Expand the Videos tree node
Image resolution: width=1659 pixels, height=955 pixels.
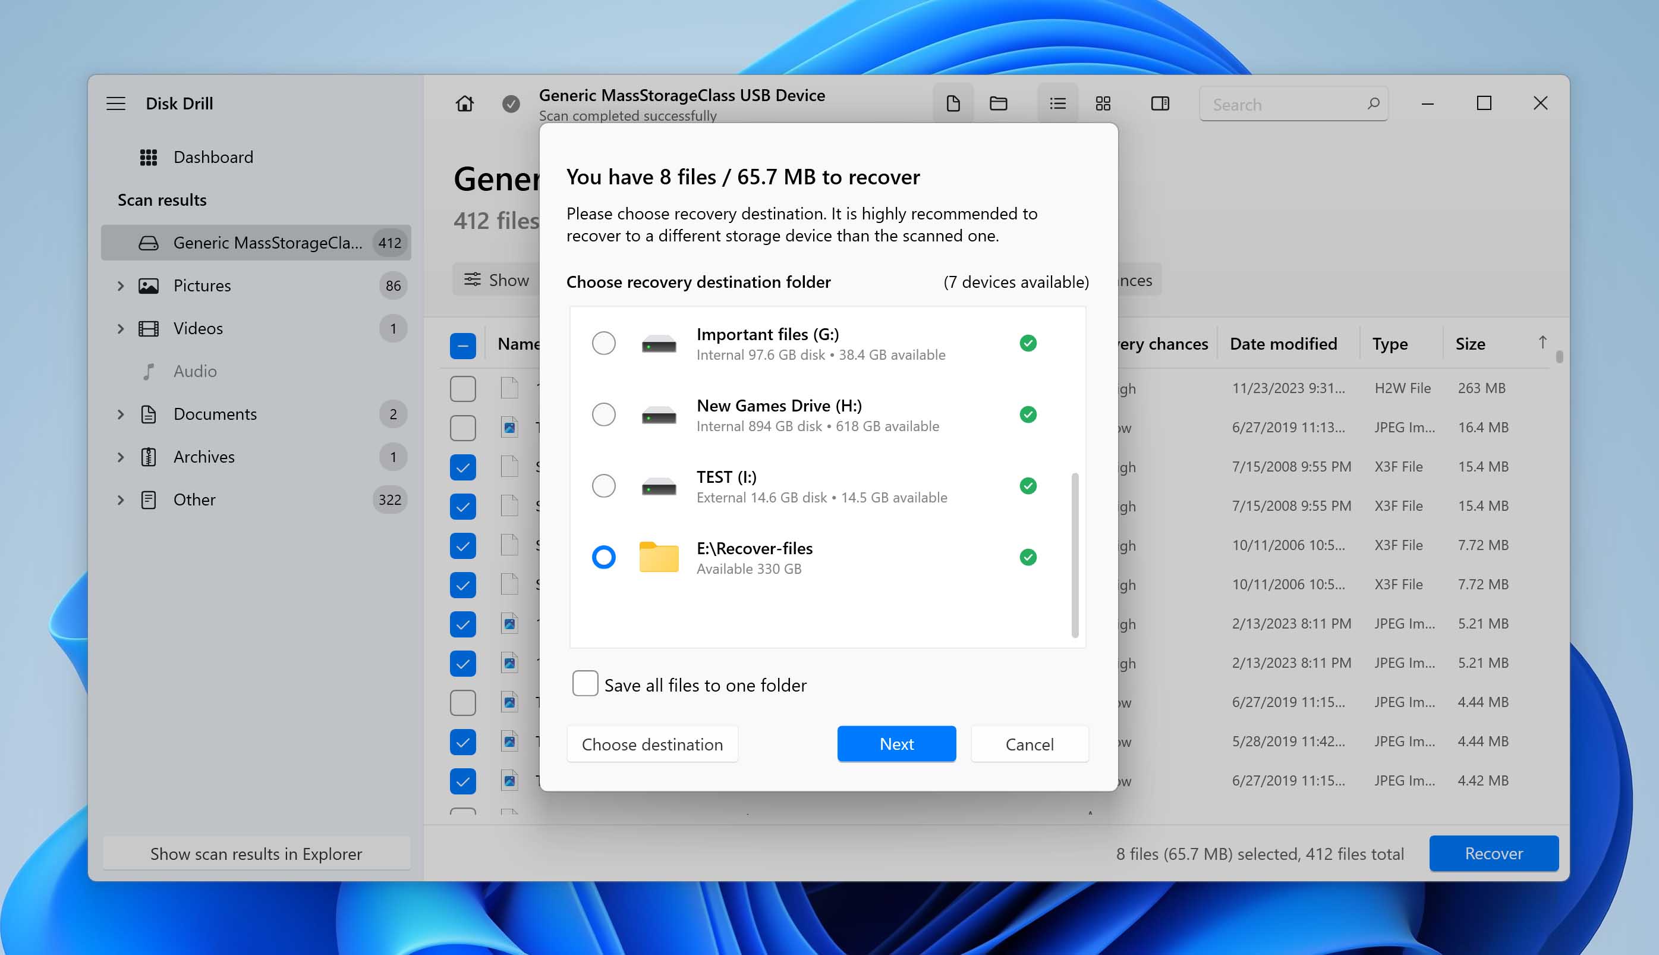[x=121, y=329]
